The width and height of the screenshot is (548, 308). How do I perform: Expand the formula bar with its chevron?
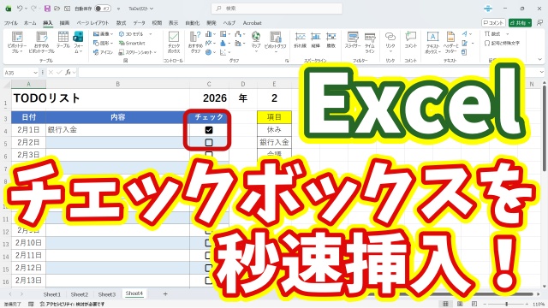click(x=542, y=72)
